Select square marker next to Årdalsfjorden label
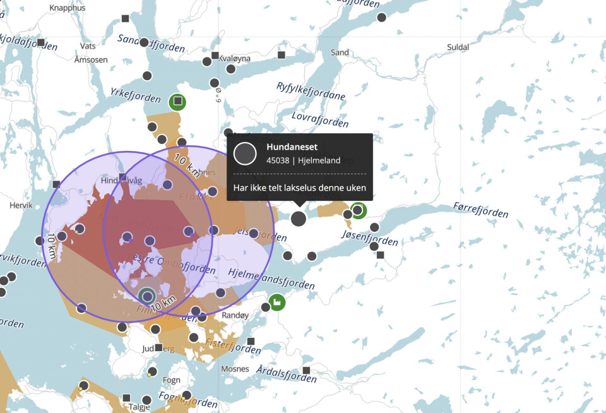The width and height of the screenshot is (606, 413). (x=306, y=370)
